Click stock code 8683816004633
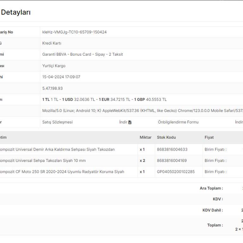The height and width of the screenshot is (243, 243). tap(172, 149)
